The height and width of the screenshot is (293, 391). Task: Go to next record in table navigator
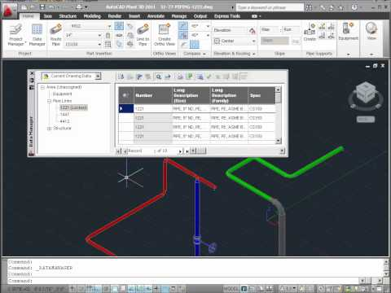(x=180, y=151)
